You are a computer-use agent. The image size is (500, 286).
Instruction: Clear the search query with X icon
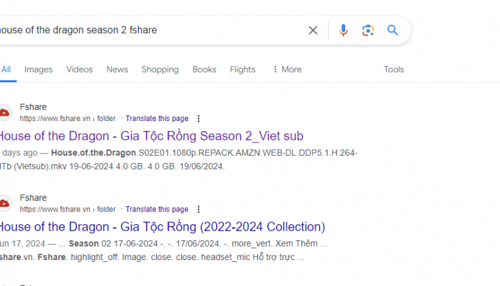pyautogui.click(x=313, y=30)
